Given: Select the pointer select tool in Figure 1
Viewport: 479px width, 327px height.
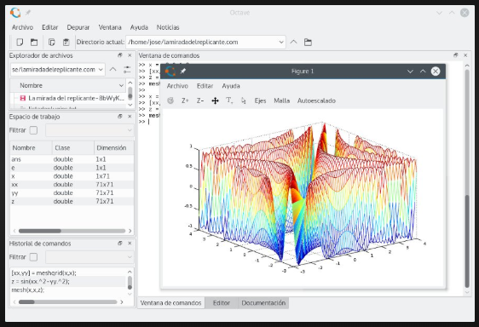Looking at the screenshot, I should [x=243, y=100].
